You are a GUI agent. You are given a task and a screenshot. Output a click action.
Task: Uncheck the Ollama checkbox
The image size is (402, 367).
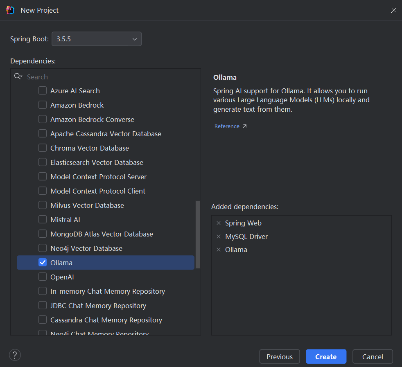click(x=43, y=262)
